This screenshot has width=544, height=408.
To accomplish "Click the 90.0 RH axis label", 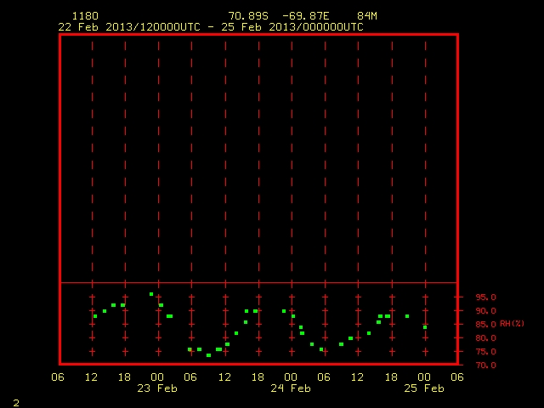I will 485,311.
